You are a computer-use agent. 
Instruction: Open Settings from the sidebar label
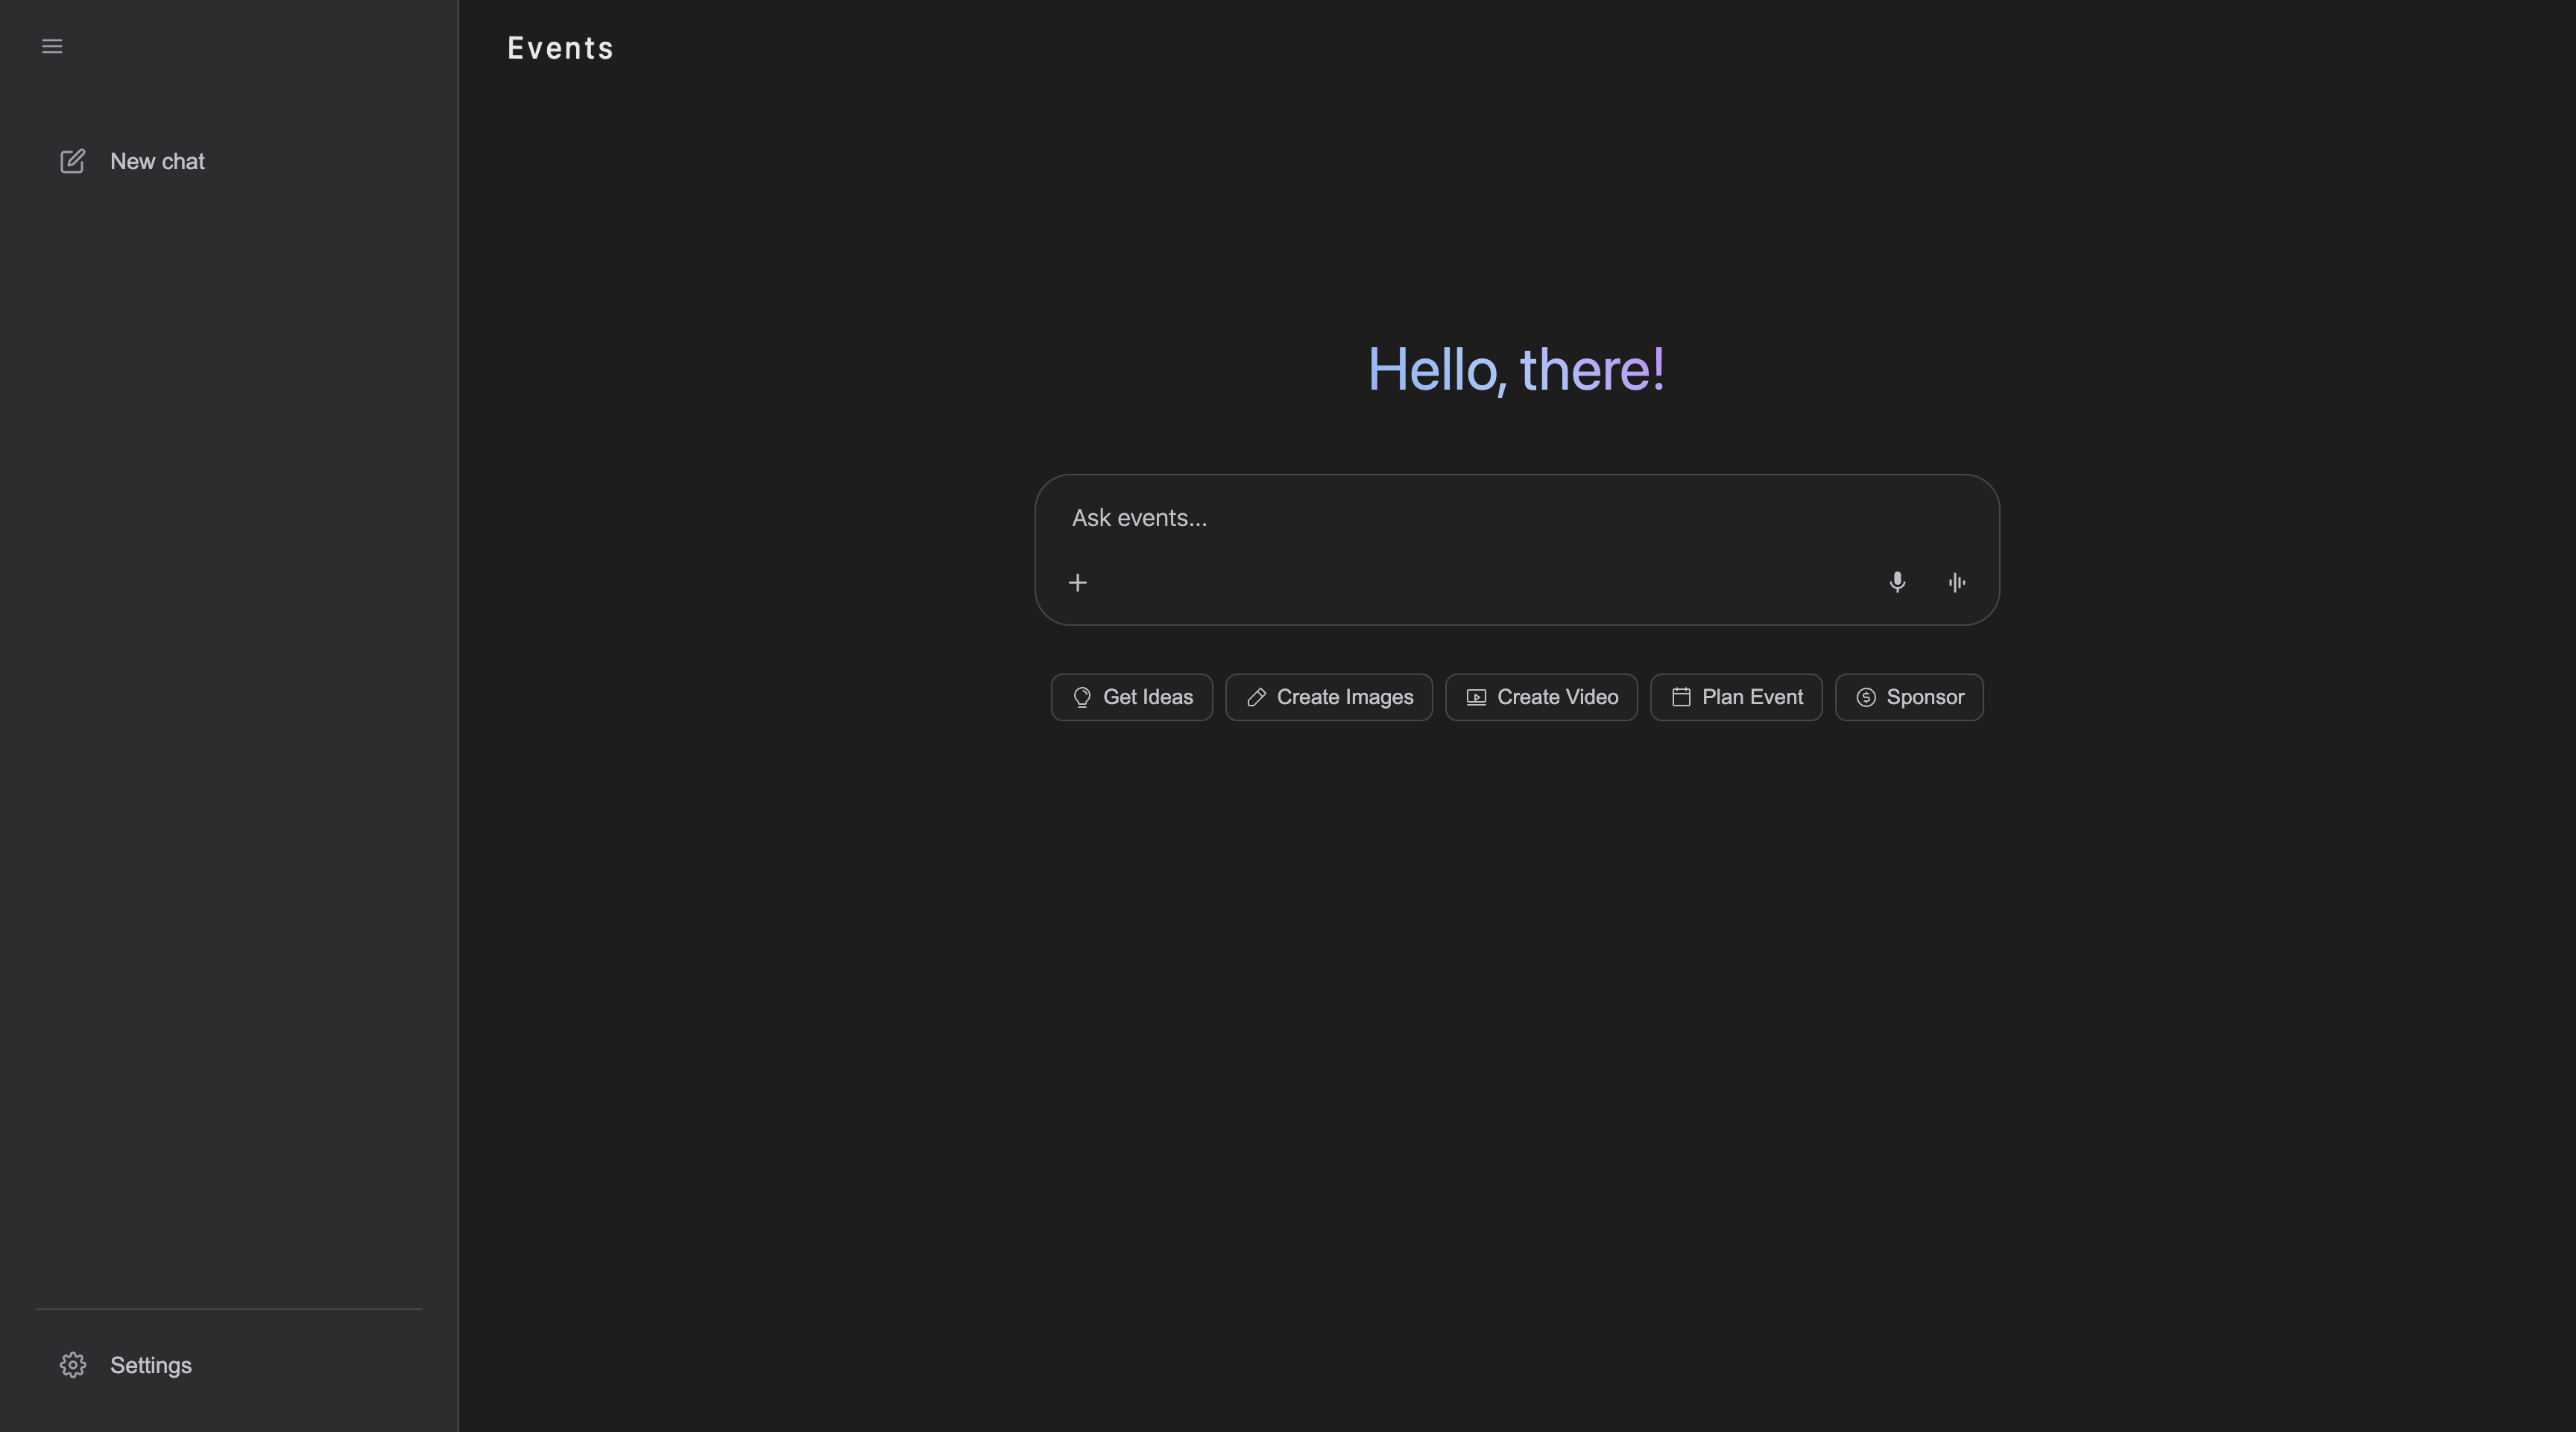[151, 1365]
